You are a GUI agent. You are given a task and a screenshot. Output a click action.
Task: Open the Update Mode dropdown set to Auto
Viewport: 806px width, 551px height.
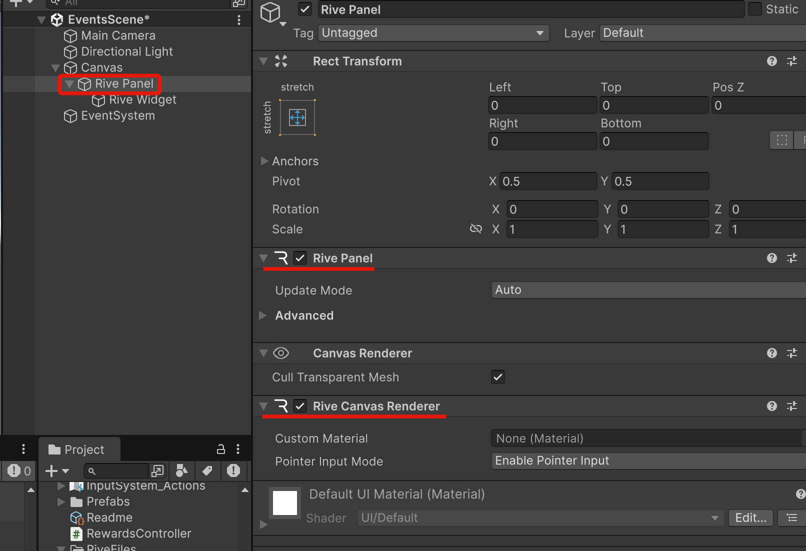(x=648, y=290)
